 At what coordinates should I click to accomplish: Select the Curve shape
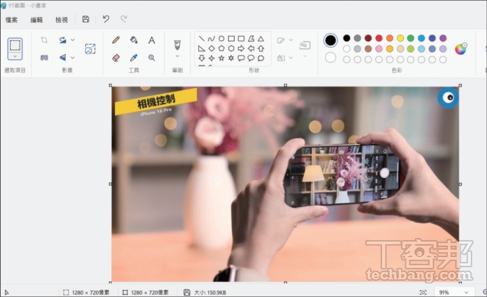212,39
